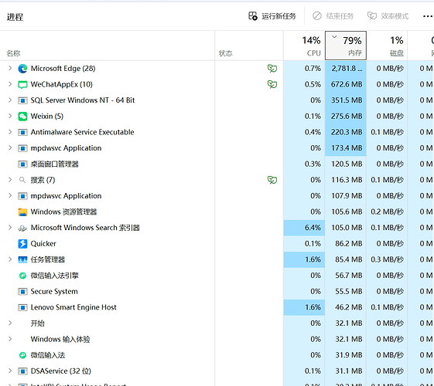Expand the DSAService (32 位) row
The width and height of the screenshot is (434, 386).
pyautogui.click(x=10, y=371)
